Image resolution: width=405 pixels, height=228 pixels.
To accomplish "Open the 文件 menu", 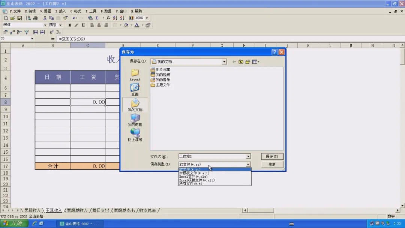I will point(15,11).
